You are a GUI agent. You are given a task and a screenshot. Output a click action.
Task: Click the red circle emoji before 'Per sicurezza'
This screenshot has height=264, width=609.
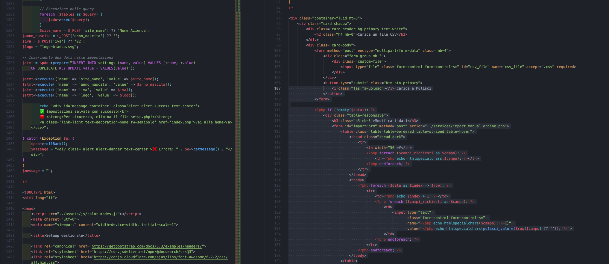tap(42, 117)
